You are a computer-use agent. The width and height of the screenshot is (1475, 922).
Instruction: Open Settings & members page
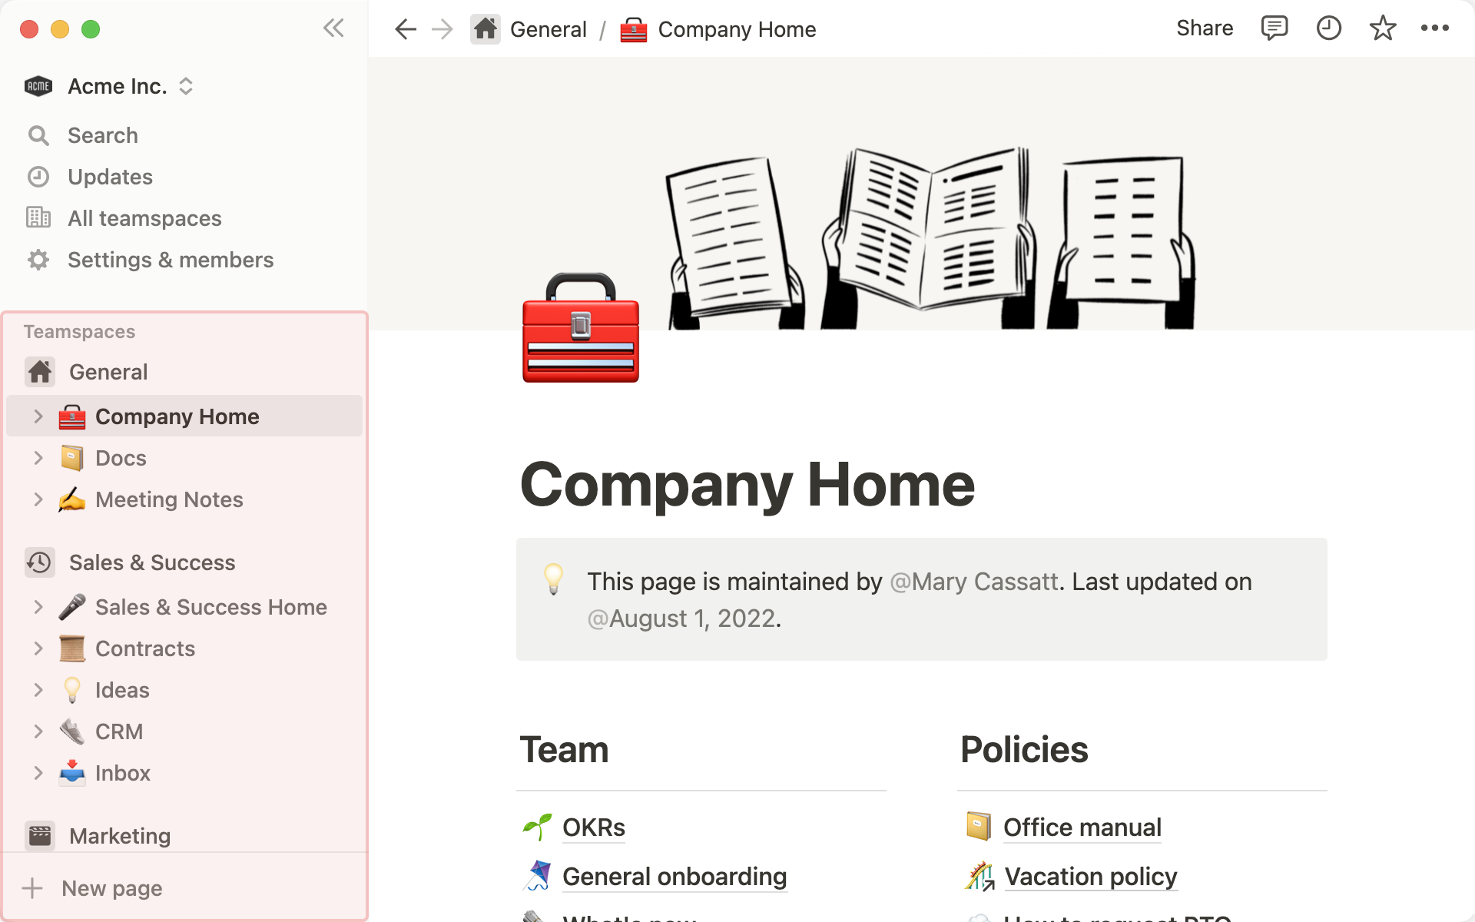coord(170,259)
